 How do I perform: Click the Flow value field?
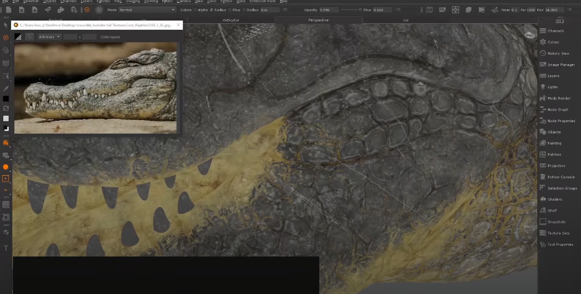coord(383,10)
